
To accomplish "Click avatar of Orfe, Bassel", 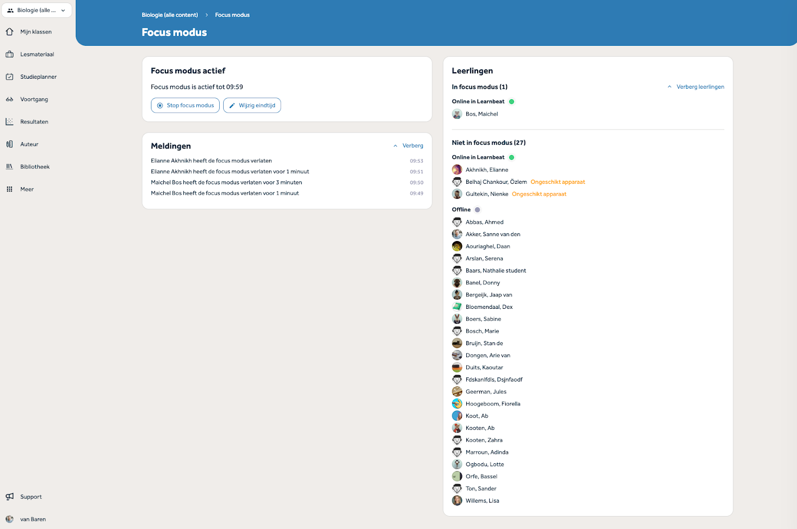I will [457, 477].
